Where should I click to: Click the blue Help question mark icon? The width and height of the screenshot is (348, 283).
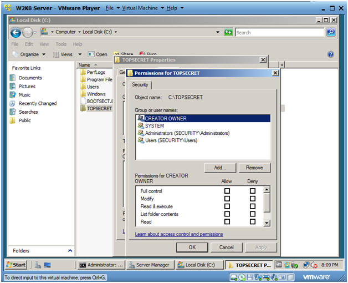331,54
